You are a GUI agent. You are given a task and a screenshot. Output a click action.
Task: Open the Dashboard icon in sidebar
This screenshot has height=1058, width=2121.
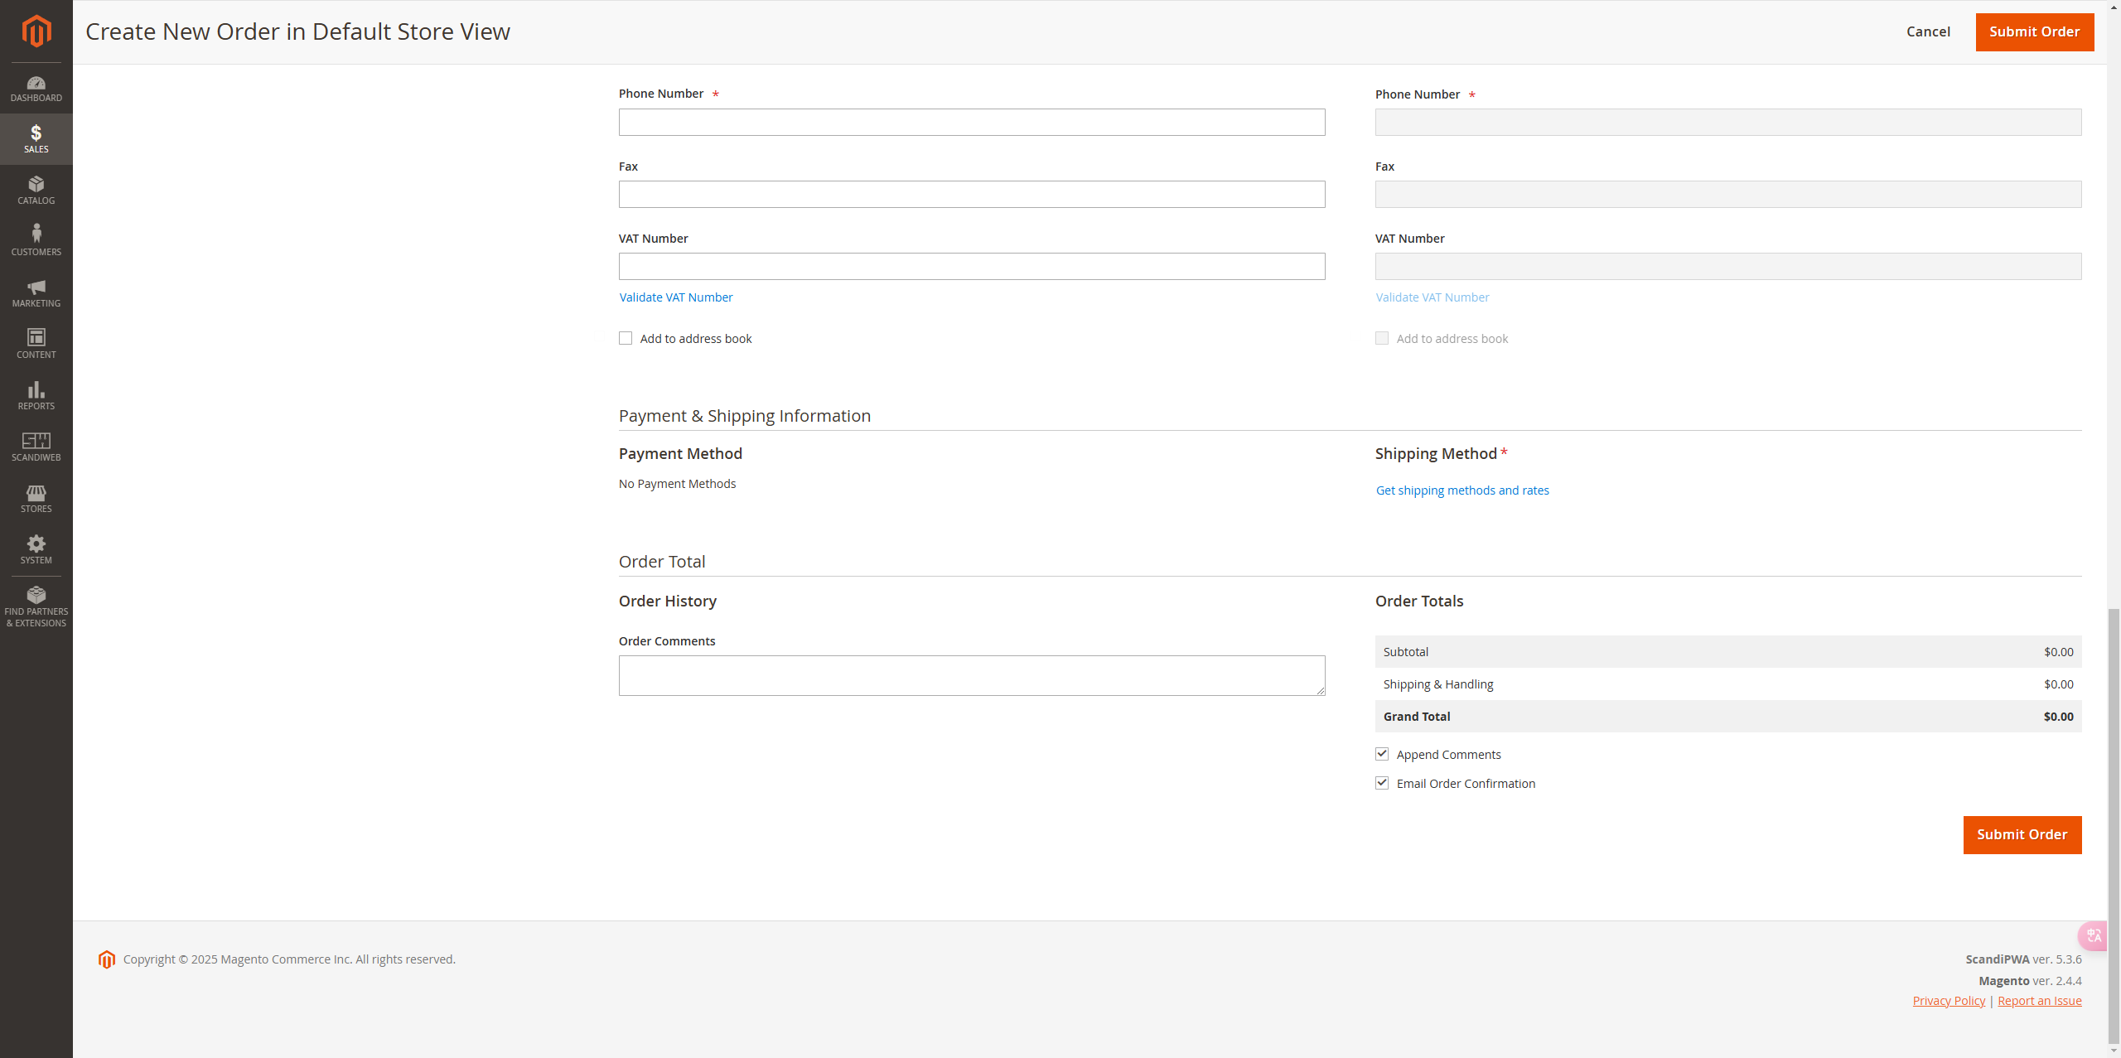(x=36, y=89)
